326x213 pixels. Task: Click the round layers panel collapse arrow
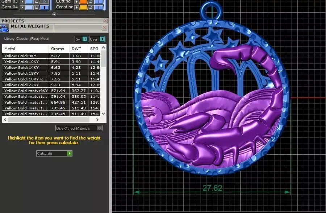pyautogui.click(x=54, y=14)
